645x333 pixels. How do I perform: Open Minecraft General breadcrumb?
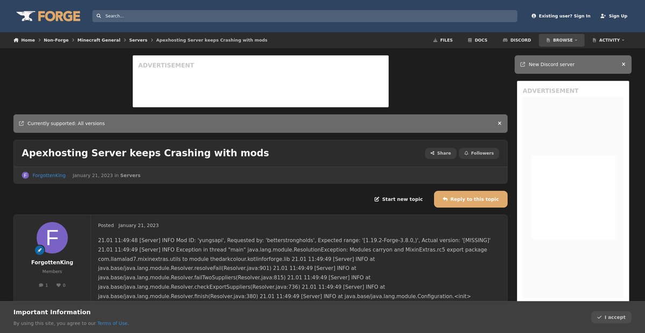99,40
